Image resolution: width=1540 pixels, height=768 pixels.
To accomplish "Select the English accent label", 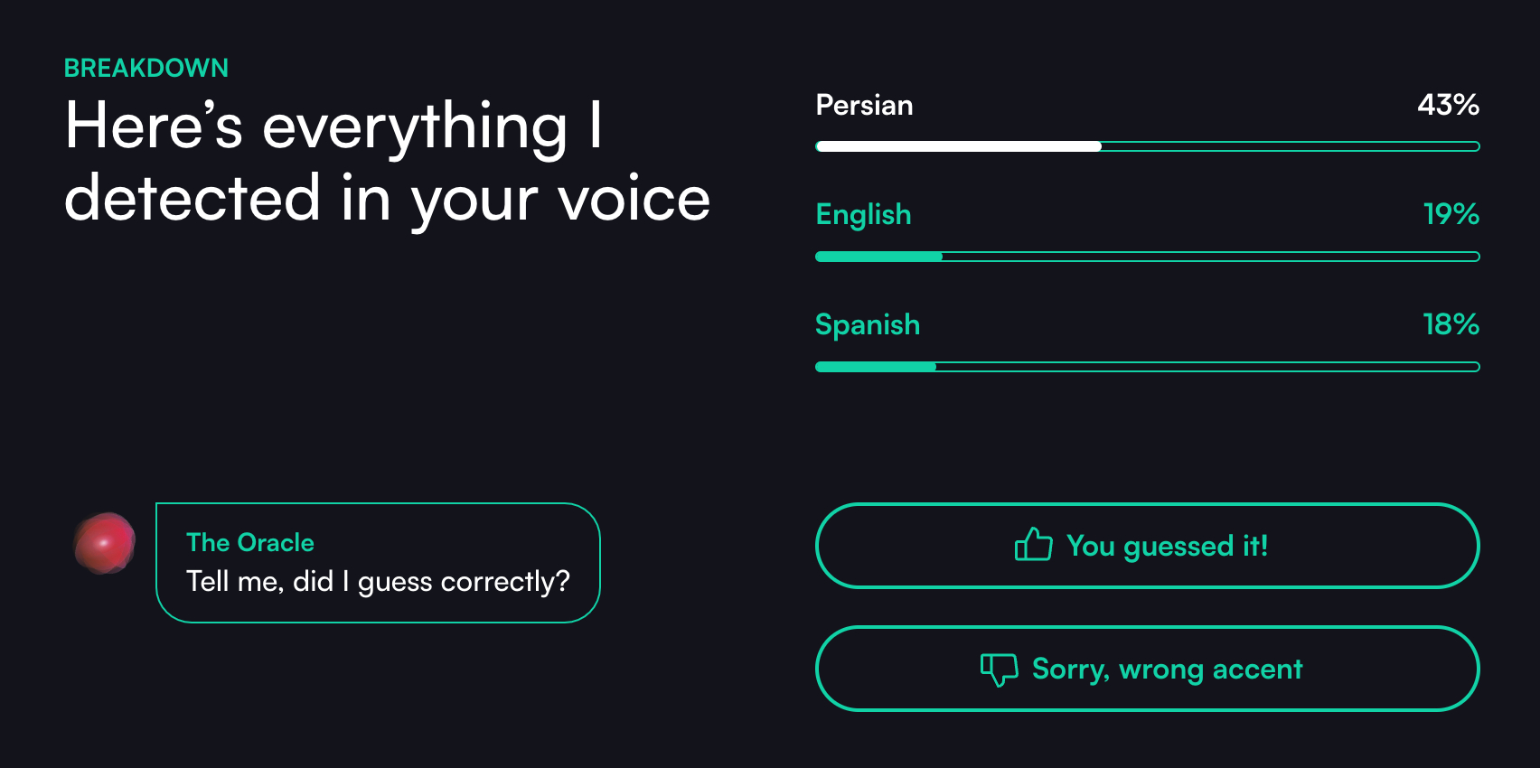I will [863, 215].
